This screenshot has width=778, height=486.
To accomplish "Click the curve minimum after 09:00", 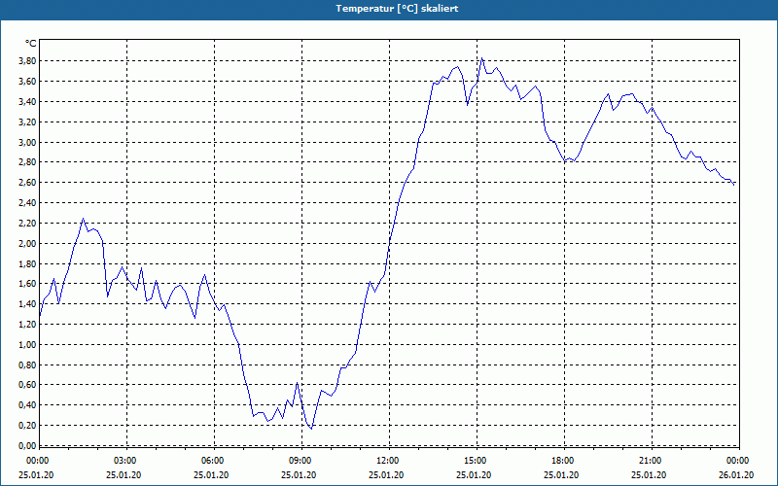I will (x=311, y=429).
